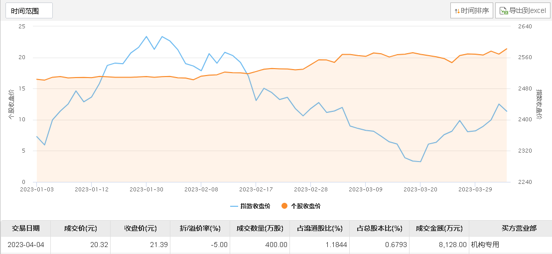
Task: Click the 成交价(元) column header
Action: click(80, 228)
